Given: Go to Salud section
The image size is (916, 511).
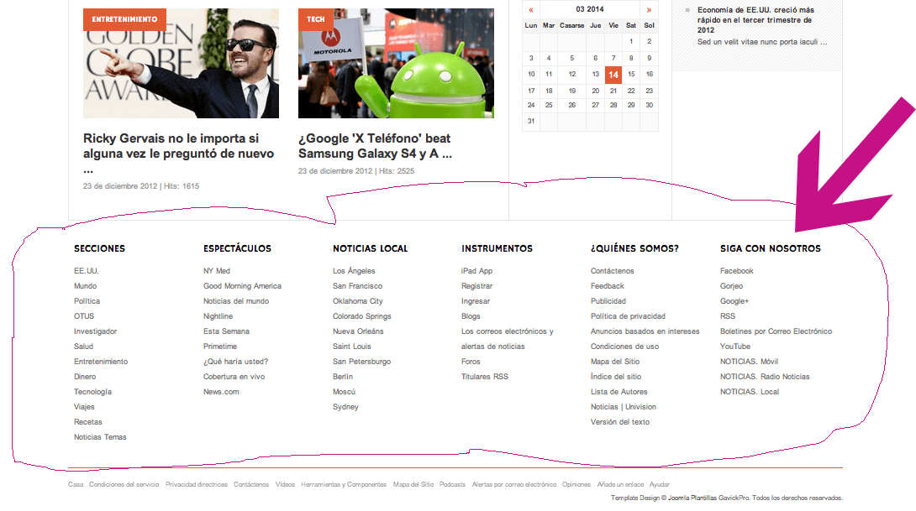Looking at the screenshot, I should click(83, 347).
